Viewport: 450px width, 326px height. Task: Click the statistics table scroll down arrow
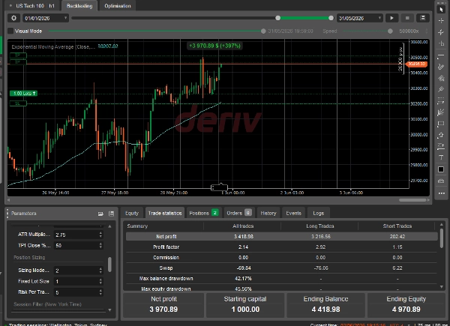pos(442,287)
